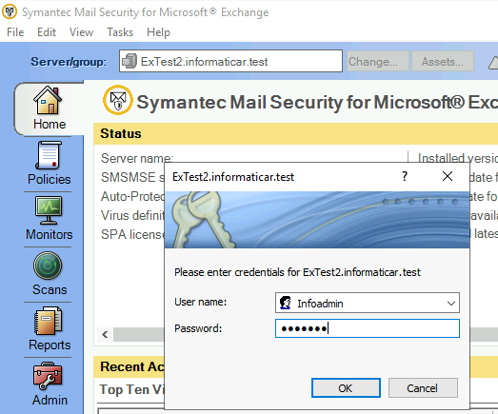The height and width of the screenshot is (414, 498).
Task: Click the Change... button
Action: [x=378, y=61]
